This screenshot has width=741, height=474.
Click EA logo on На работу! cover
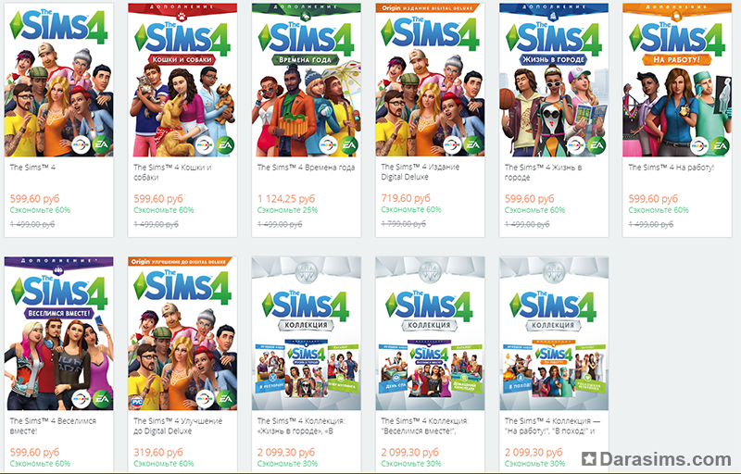click(721, 145)
